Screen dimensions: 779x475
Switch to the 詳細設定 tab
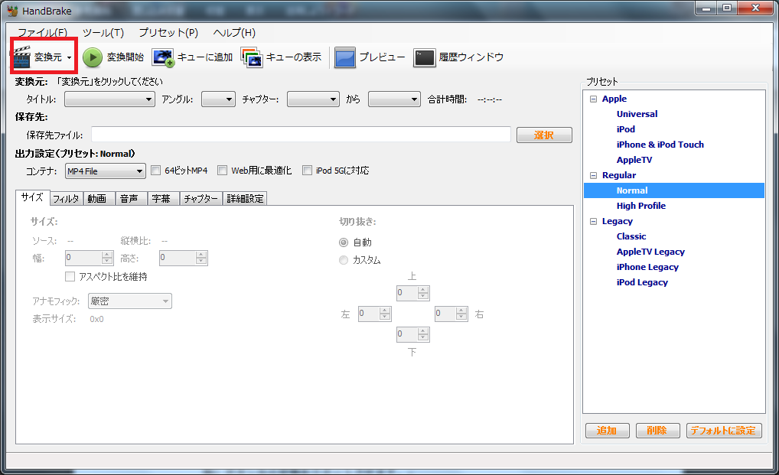(x=245, y=199)
